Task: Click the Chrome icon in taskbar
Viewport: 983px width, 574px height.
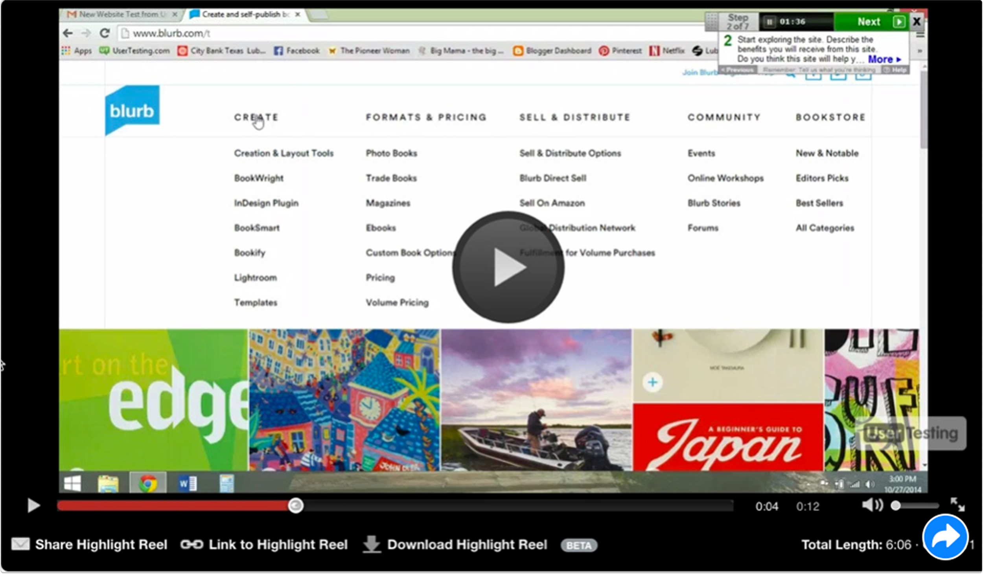Action: click(x=148, y=483)
